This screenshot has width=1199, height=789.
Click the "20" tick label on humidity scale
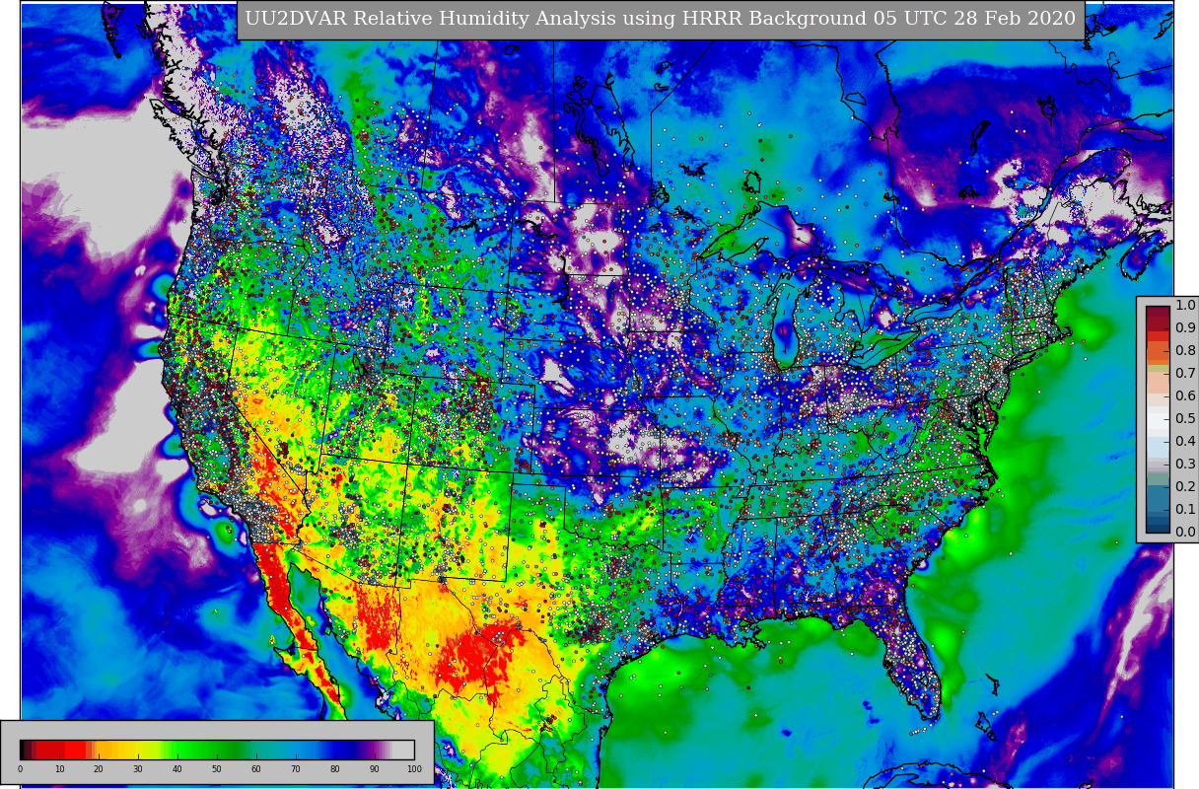tap(99, 769)
